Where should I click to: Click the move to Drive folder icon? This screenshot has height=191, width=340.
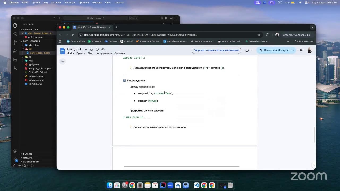point(91,49)
